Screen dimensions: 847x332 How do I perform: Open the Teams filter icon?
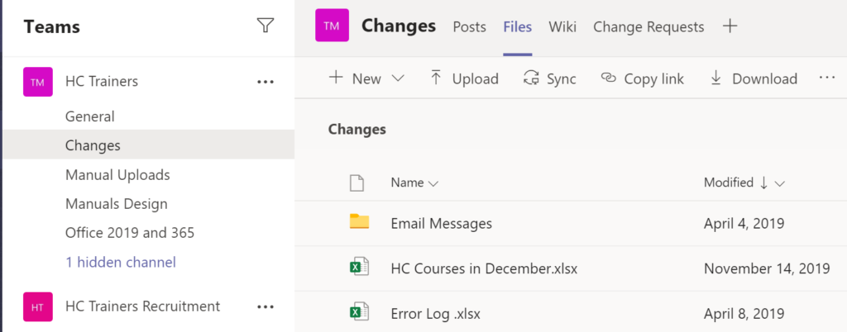coord(265,26)
